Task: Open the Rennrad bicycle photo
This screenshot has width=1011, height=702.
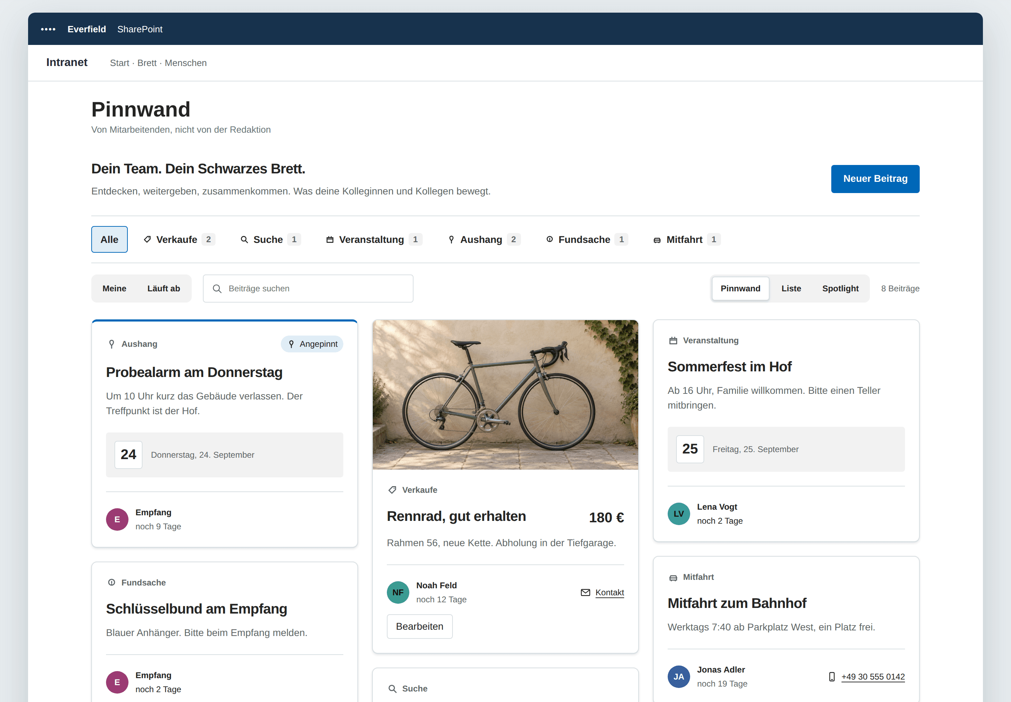Action: (x=505, y=395)
